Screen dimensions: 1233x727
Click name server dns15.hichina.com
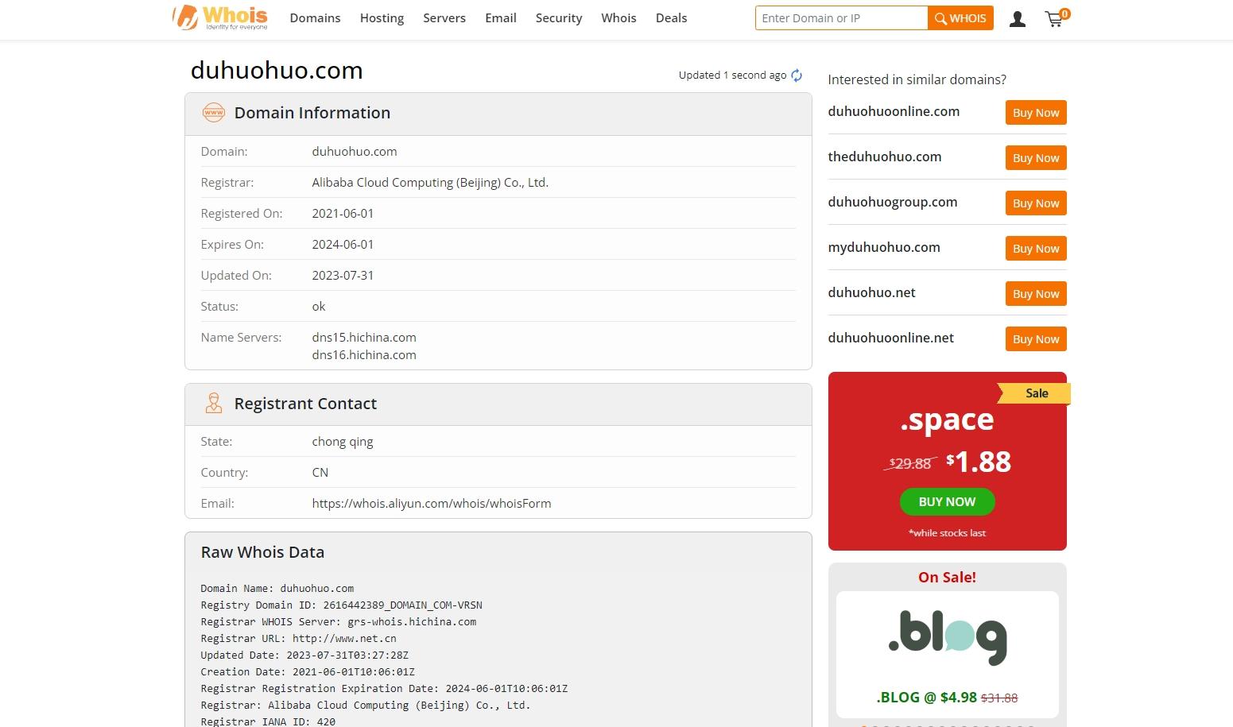click(x=364, y=338)
